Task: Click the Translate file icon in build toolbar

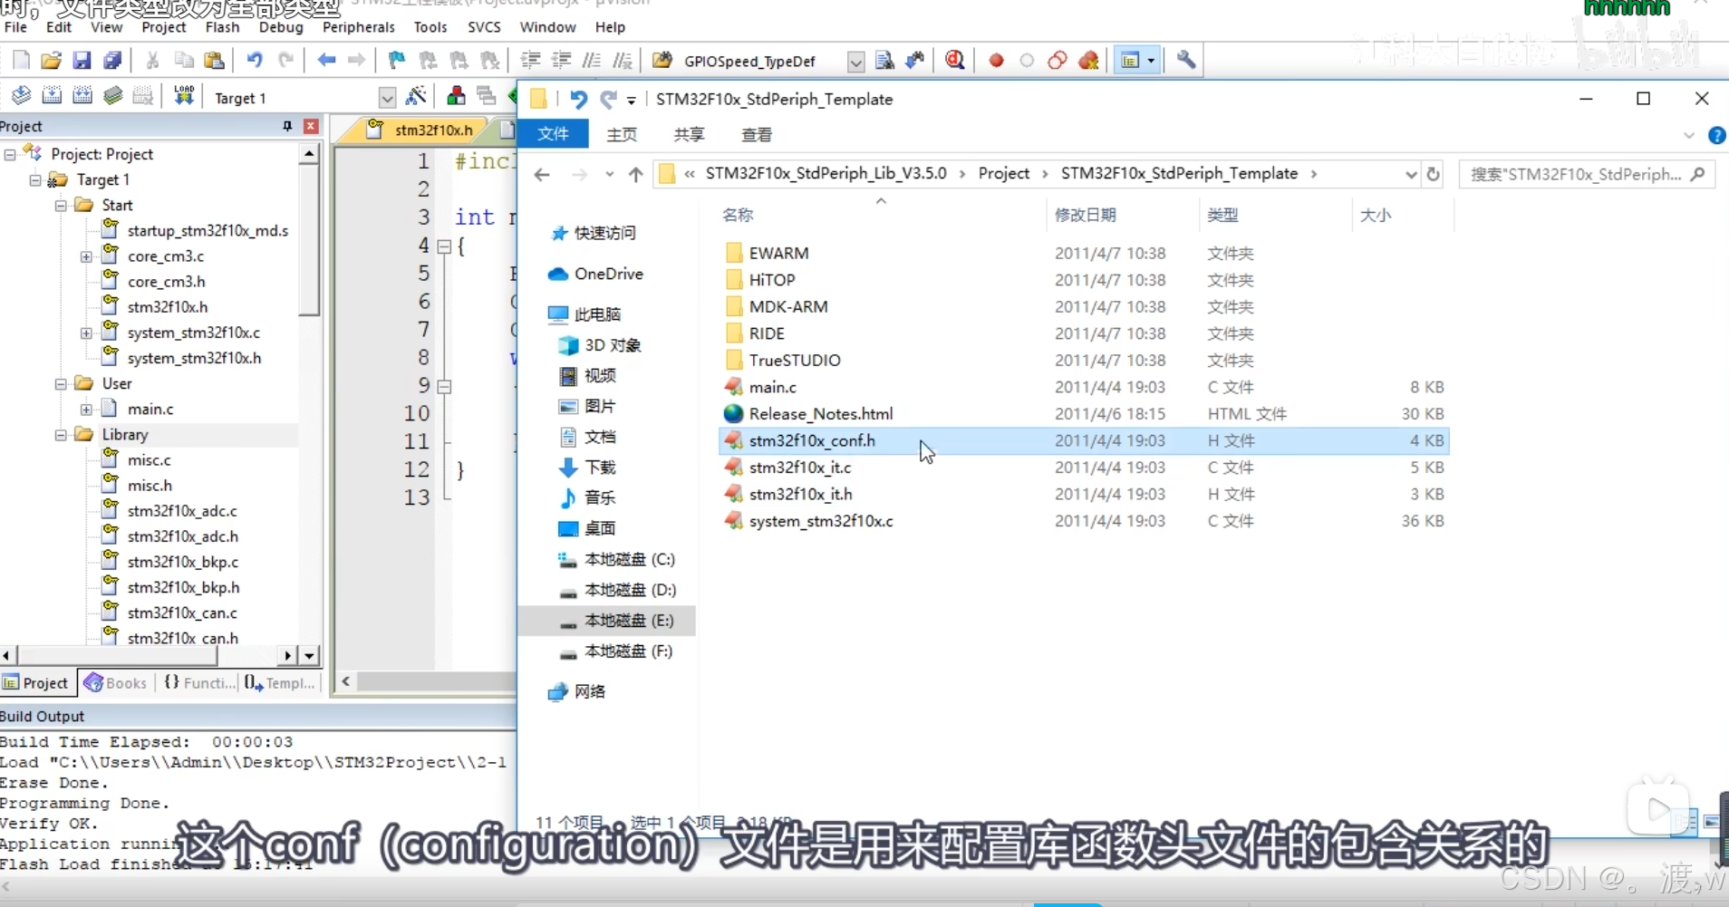Action: tap(21, 96)
